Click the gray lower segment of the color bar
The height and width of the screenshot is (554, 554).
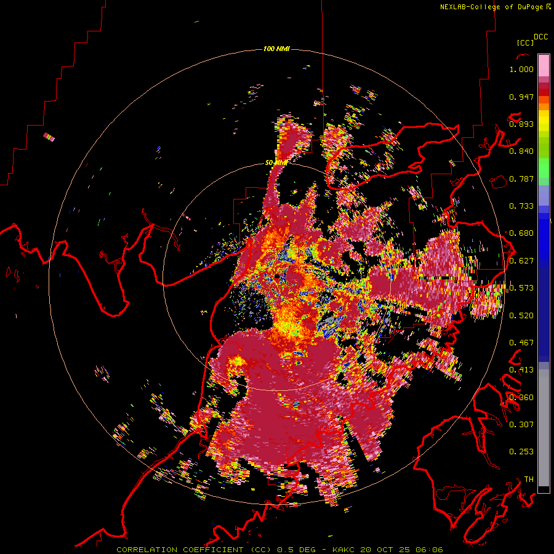544,428
